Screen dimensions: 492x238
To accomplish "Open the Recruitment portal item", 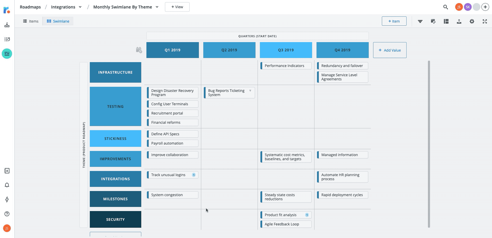I will [173, 113].
